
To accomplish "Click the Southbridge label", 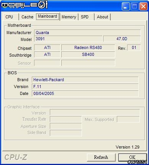I will (20, 55).
